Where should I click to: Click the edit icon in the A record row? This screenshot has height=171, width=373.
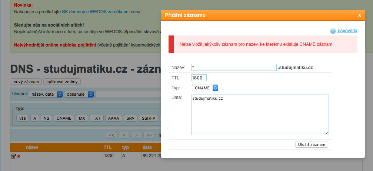pos(13,156)
